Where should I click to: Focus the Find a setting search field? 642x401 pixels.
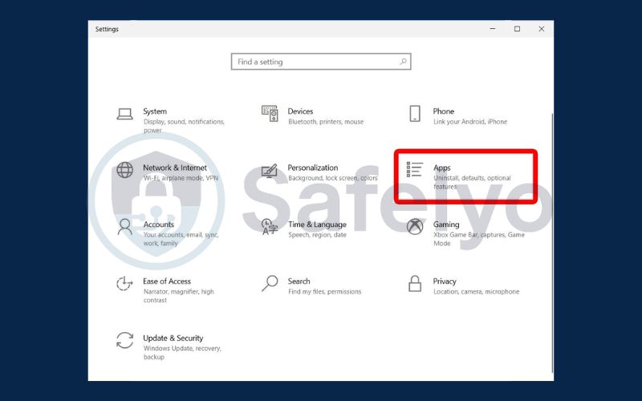[x=321, y=62]
